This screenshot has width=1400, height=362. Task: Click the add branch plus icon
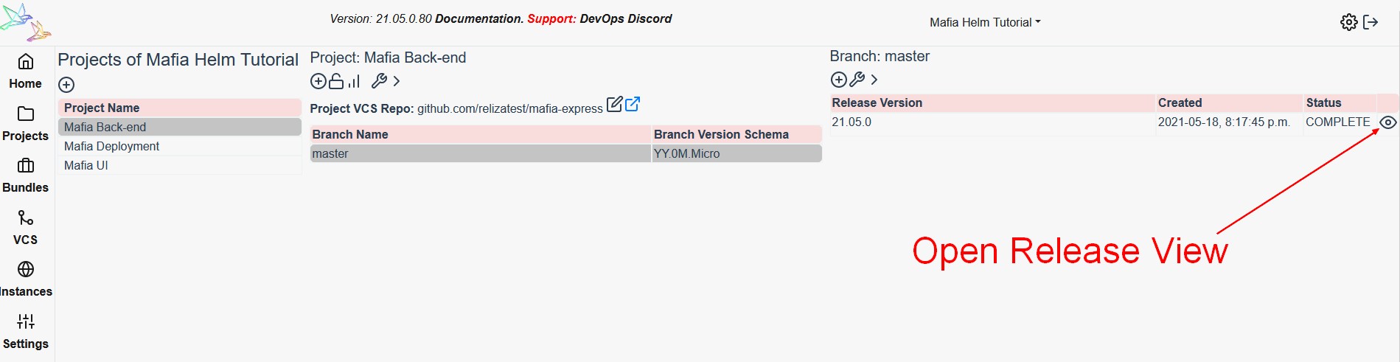coord(318,81)
